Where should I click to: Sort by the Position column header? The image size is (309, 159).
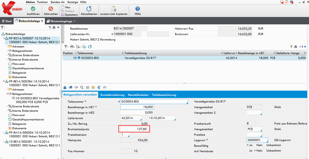70,53
